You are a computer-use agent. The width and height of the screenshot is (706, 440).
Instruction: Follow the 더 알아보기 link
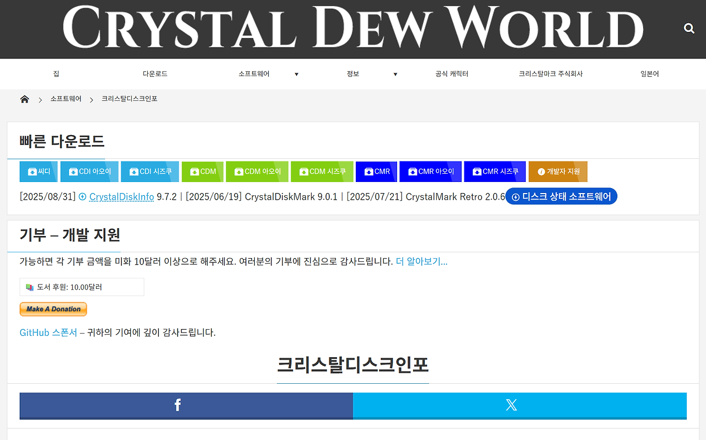pos(422,261)
